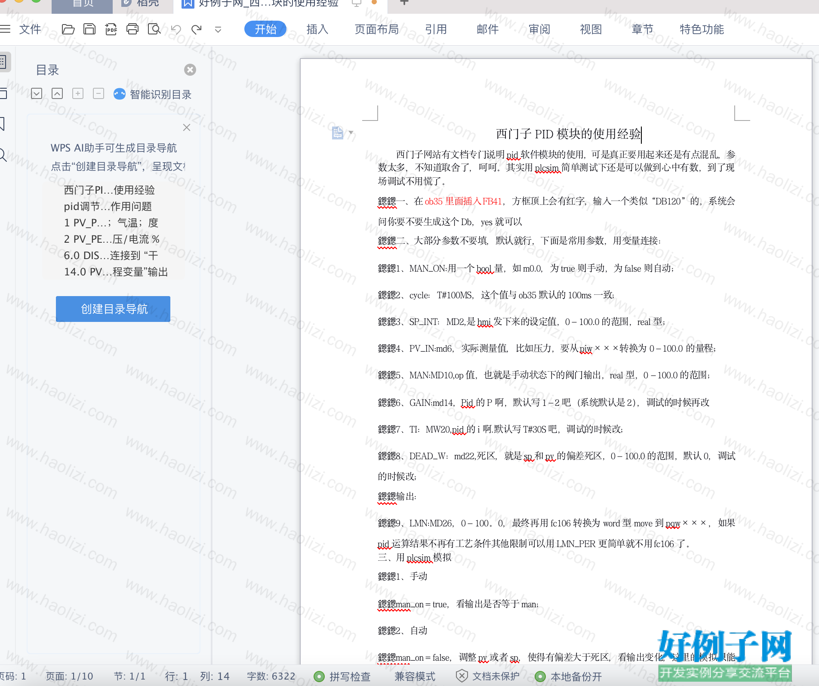Select outline entry pid调节…作用问题
Viewport: 819px width, 686px height.
point(108,206)
